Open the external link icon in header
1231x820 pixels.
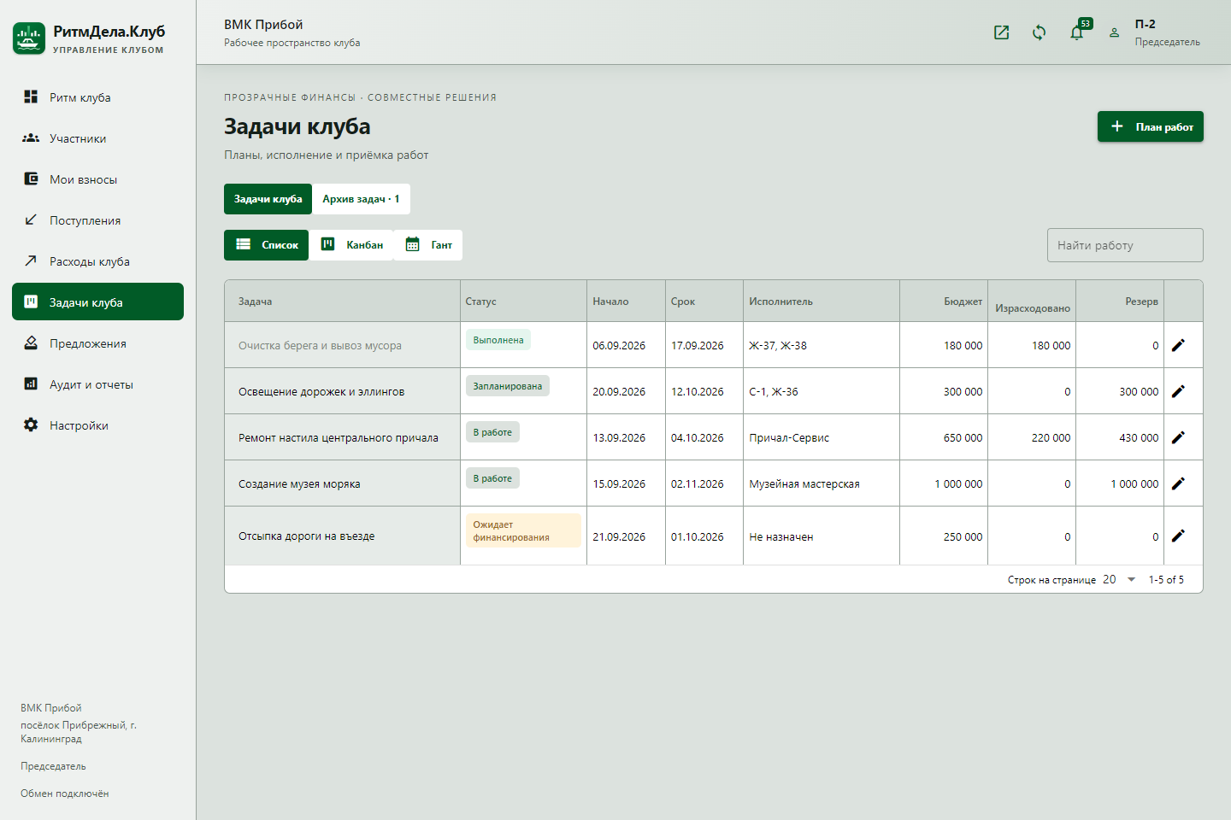pos(1002,32)
